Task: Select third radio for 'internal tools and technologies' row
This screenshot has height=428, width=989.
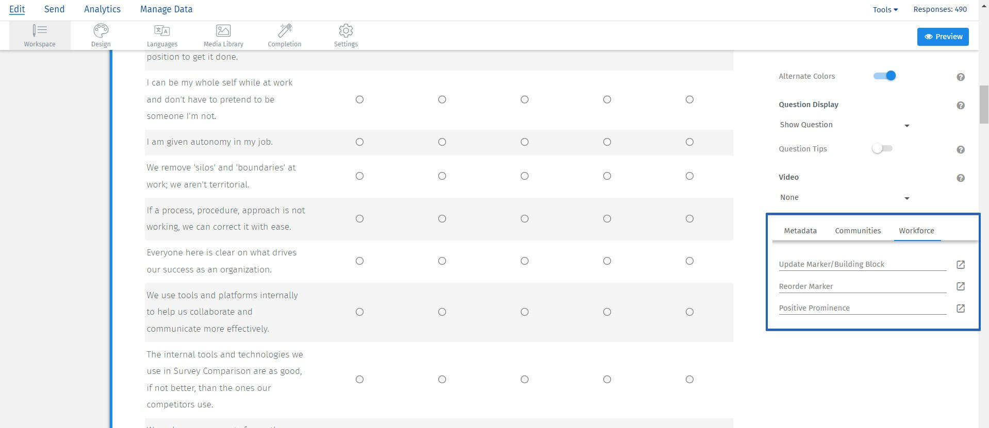Action: [524, 379]
